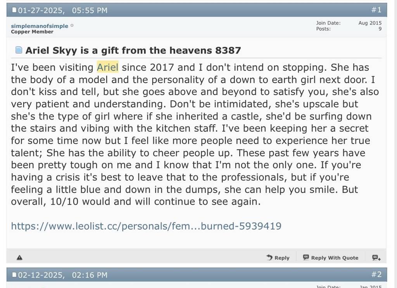This screenshot has height=288, width=397.
Task: Open the leolist.cc personals link
Action: (x=146, y=226)
